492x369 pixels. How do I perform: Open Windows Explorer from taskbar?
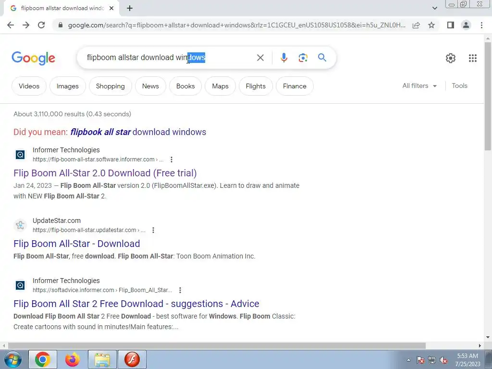point(102,359)
